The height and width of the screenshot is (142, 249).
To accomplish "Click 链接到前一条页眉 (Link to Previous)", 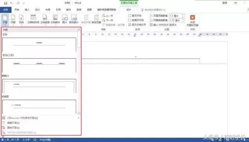I will (x=114, y=25).
